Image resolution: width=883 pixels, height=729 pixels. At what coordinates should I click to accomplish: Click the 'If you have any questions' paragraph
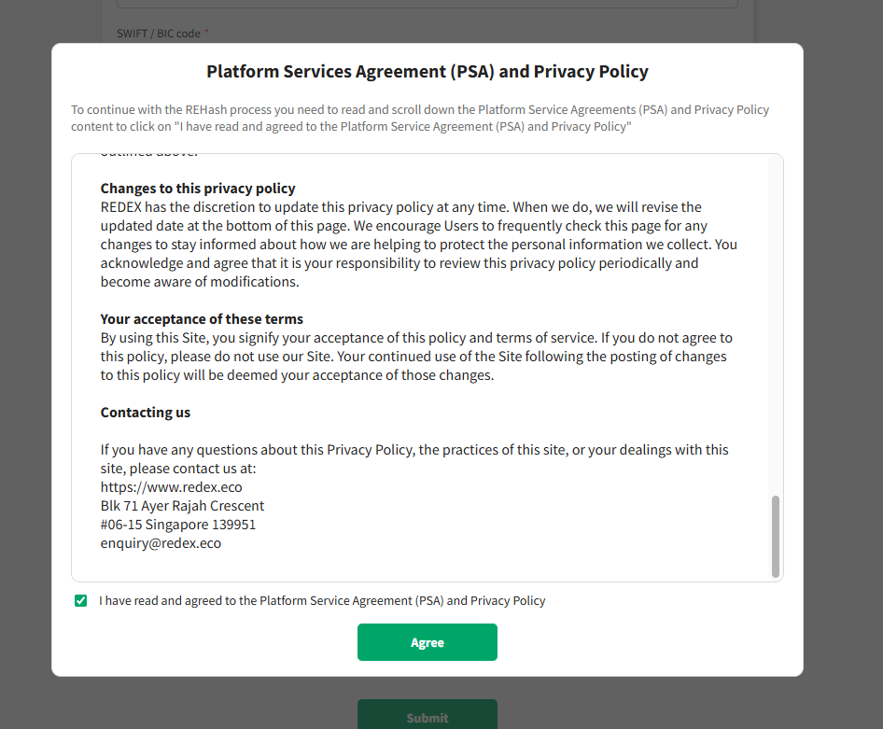[414, 450]
